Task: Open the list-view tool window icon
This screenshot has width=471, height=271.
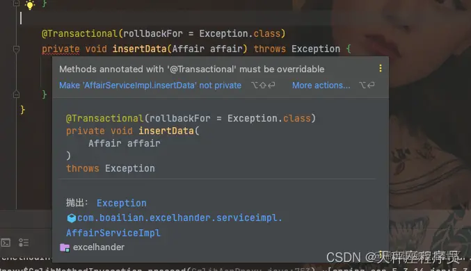Action: (x=24, y=243)
